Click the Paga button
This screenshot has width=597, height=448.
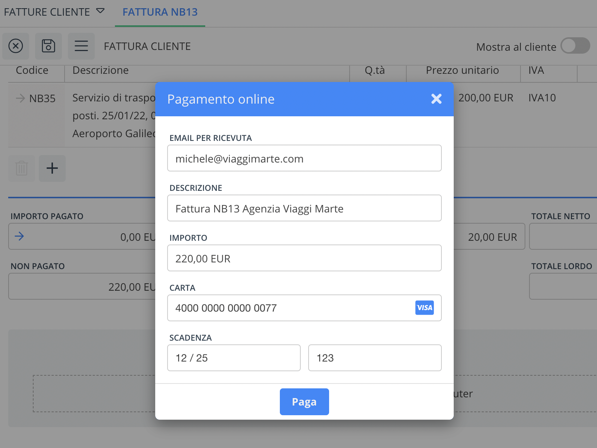tap(304, 401)
